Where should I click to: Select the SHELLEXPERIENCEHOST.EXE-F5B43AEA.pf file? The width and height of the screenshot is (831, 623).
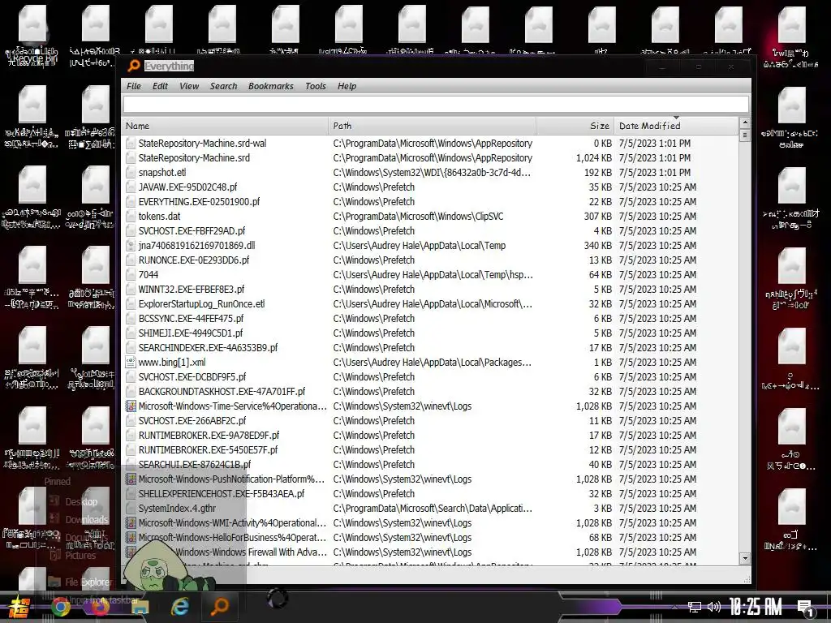(x=222, y=494)
